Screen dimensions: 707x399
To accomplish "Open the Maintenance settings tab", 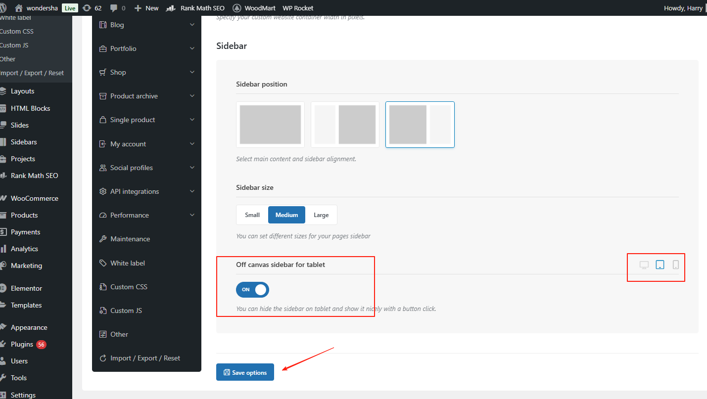I will (x=130, y=239).
